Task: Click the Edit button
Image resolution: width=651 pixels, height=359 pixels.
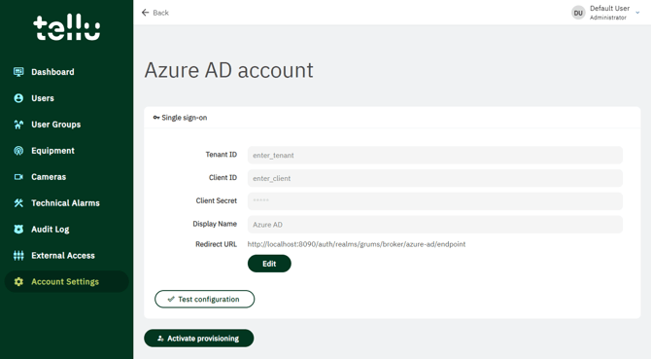Action: [x=269, y=264]
